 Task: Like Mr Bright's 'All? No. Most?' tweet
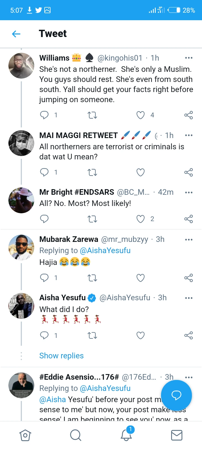(141, 219)
